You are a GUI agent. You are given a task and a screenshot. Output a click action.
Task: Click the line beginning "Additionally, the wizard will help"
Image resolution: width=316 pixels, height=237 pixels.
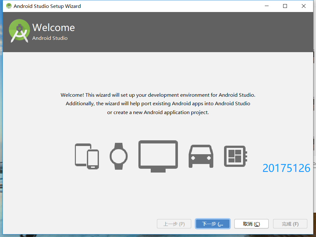(158, 104)
